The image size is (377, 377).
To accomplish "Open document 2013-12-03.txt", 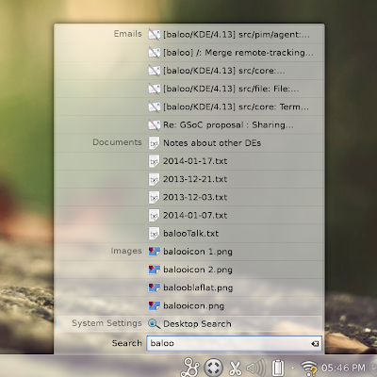I will [189, 197].
